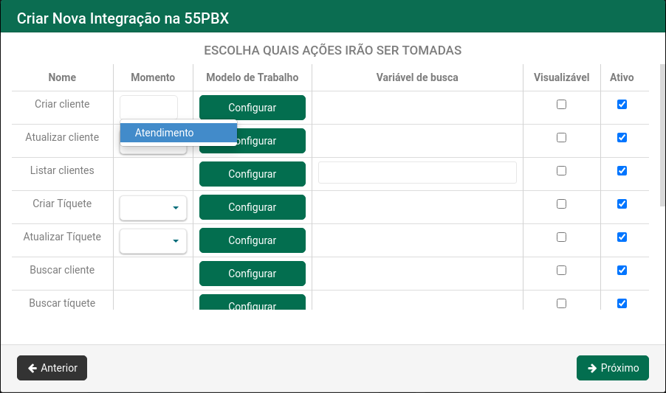Open Momento dropdown for Criar Tíquete
The width and height of the screenshot is (666, 393).
pos(153,208)
